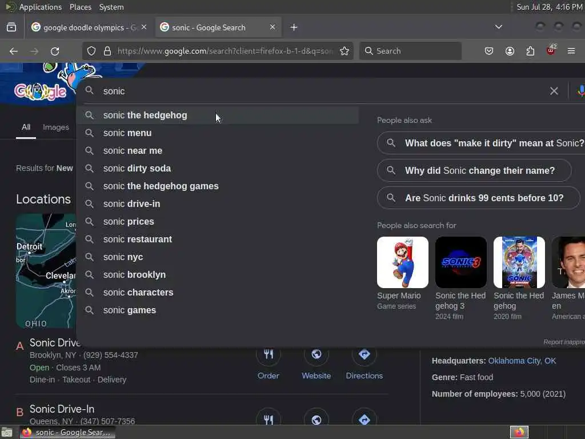Image resolution: width=585 pixels, height=439 pixels.
Task: Click the recent browsing (Firefox View) icon
Action: pyautogui.click(x=11, y=27)
